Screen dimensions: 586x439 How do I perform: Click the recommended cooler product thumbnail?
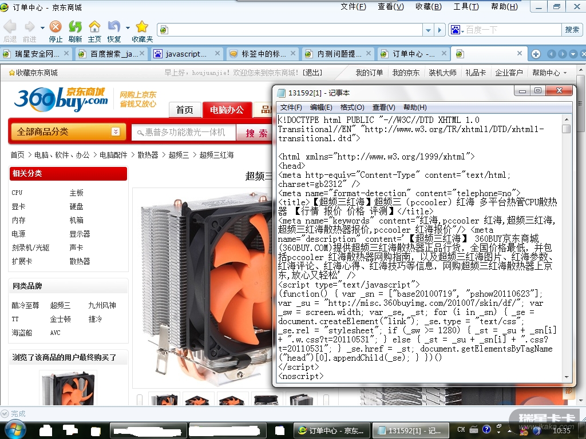(69, 389)
